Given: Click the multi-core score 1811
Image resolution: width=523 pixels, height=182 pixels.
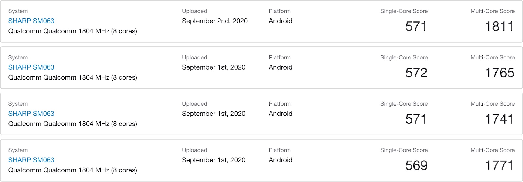Looking at the screenshot, I should point(499,26).
